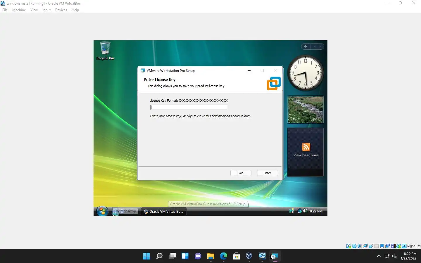Open Microsoft Store from host taskbar

[237, 256]
